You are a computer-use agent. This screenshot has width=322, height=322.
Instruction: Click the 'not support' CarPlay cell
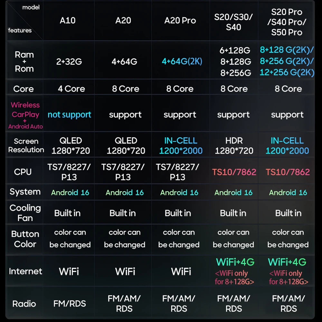(x=70, y=115)
